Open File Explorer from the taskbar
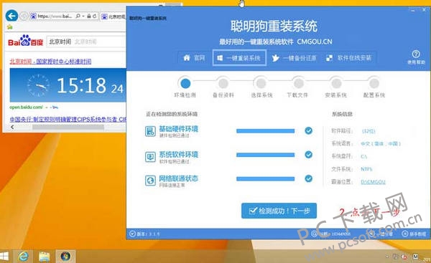 pyautogui.click(x=44, y=257)
